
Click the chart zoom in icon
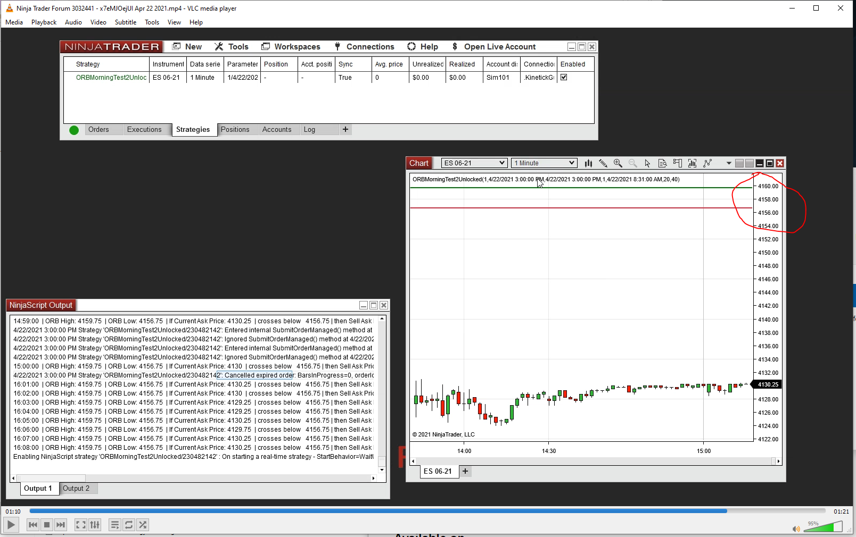(x=618, y=163)
